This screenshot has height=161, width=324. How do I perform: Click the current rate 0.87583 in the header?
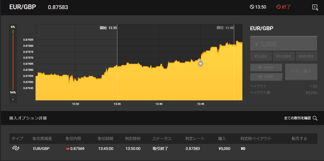(58, 7)
